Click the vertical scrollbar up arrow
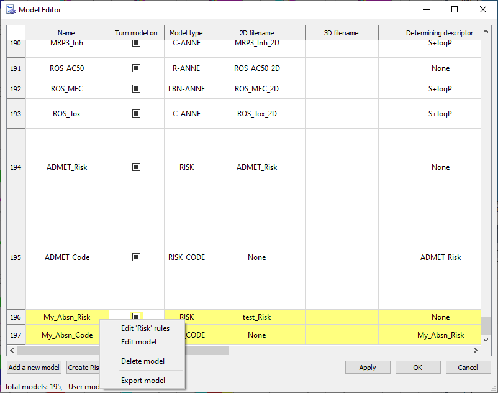 point(486,32)
